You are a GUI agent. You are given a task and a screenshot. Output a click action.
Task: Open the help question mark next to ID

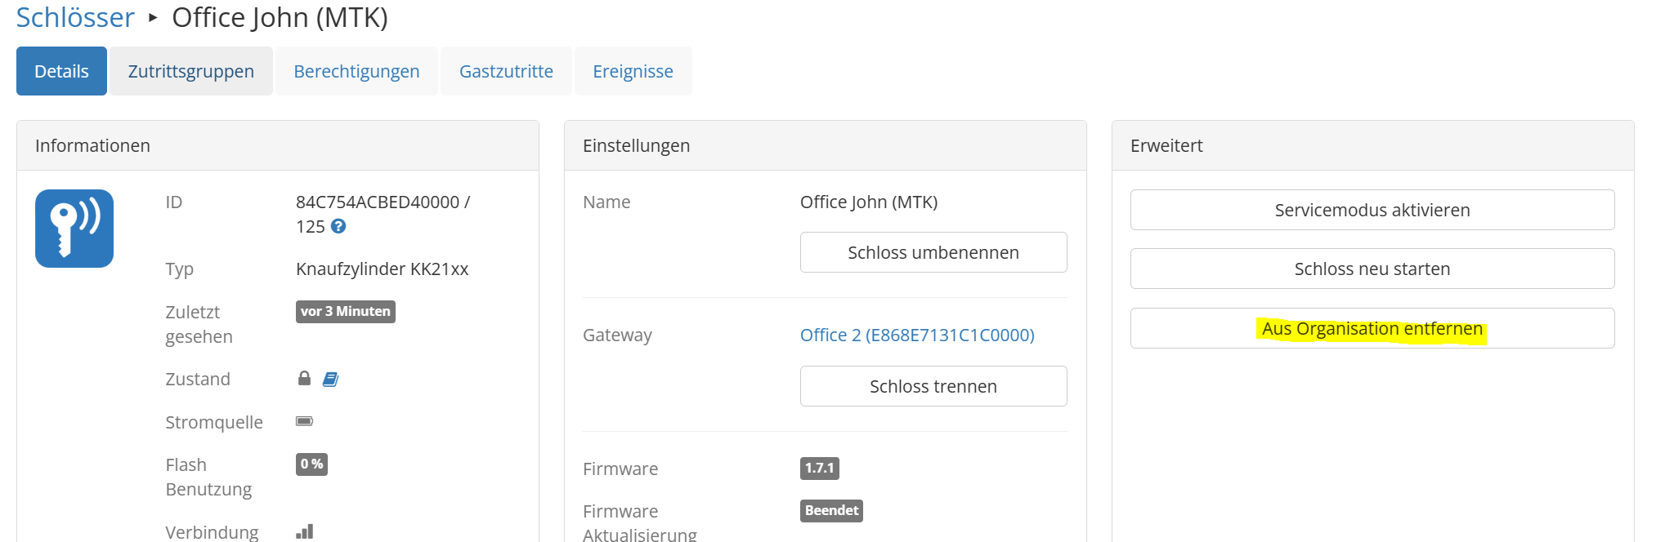[338, 227]
